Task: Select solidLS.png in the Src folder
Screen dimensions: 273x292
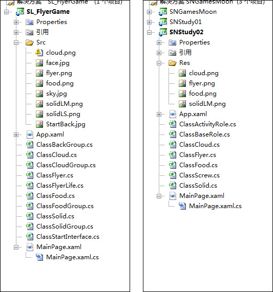Action: click(63, 114)
